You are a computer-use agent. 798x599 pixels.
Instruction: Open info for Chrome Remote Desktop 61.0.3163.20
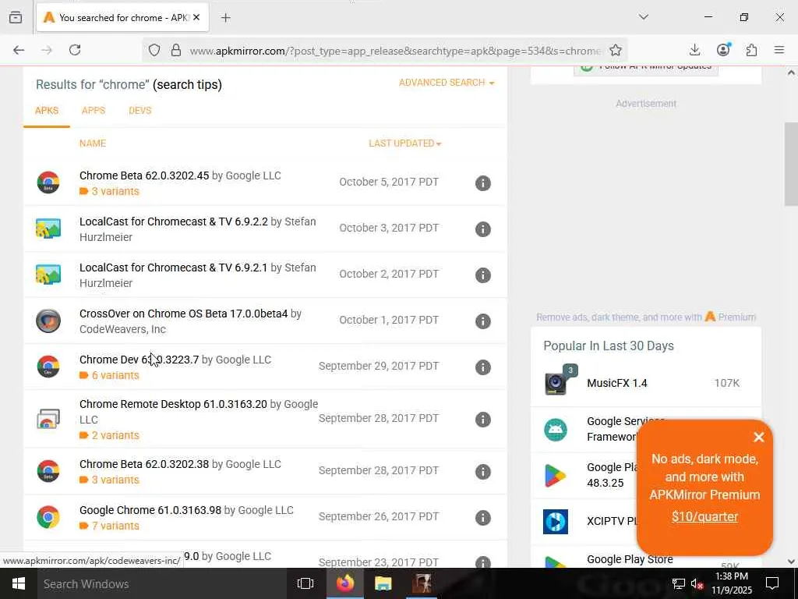482,419
